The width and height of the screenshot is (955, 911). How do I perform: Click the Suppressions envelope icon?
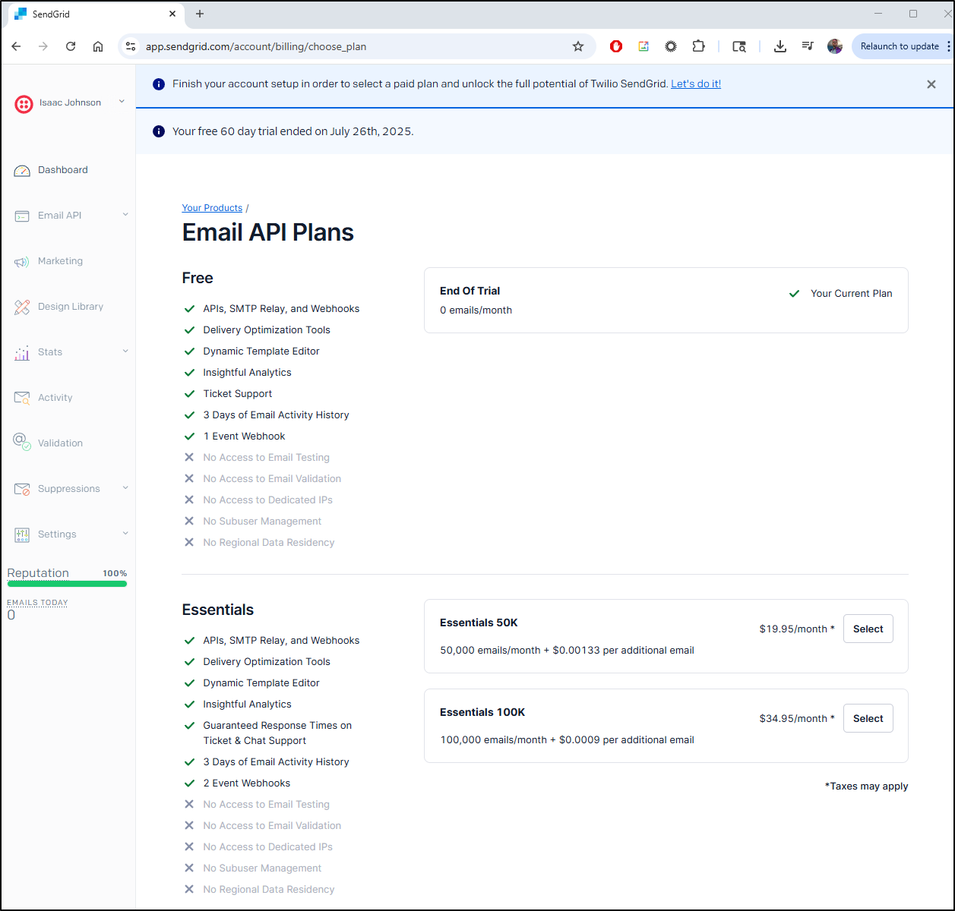pos(22,489)
